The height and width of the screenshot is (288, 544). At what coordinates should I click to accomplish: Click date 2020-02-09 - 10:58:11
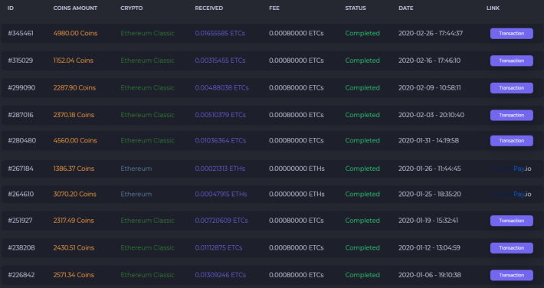(430, 88)
